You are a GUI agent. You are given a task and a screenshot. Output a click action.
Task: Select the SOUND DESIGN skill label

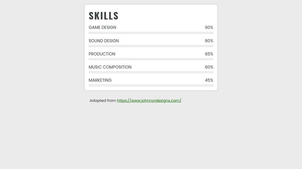point(103,41)
